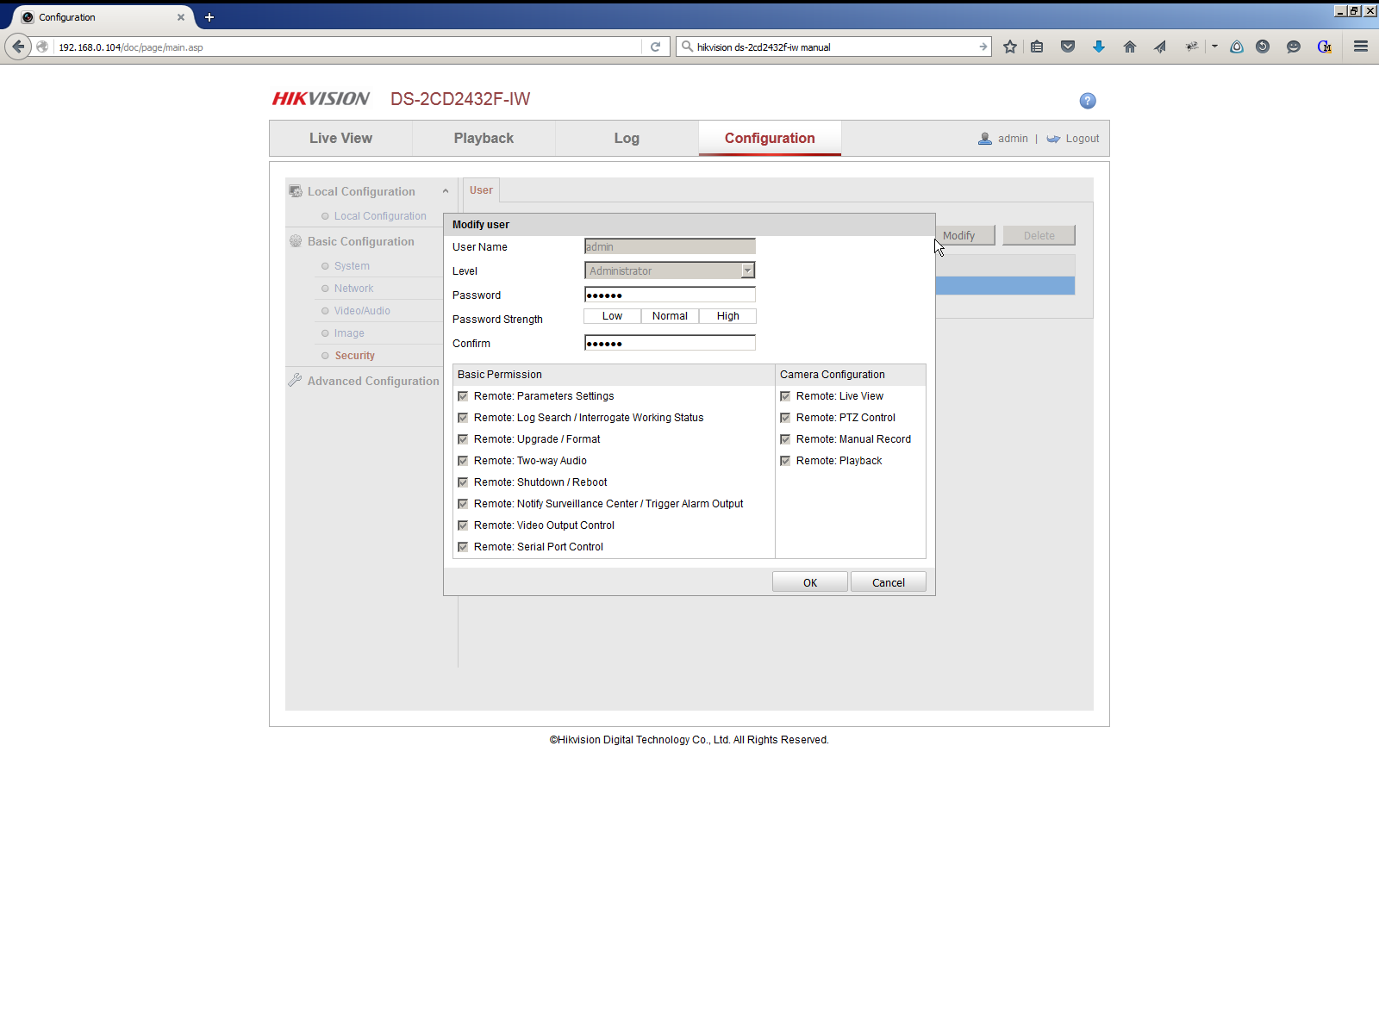This screenshot has height=1013, width=1379.
Task: Click the search go arrow
Action: pyautogui.click(x=983, y=47)
